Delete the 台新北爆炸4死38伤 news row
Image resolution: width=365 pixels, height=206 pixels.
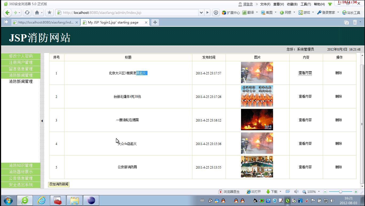(339, 96)
